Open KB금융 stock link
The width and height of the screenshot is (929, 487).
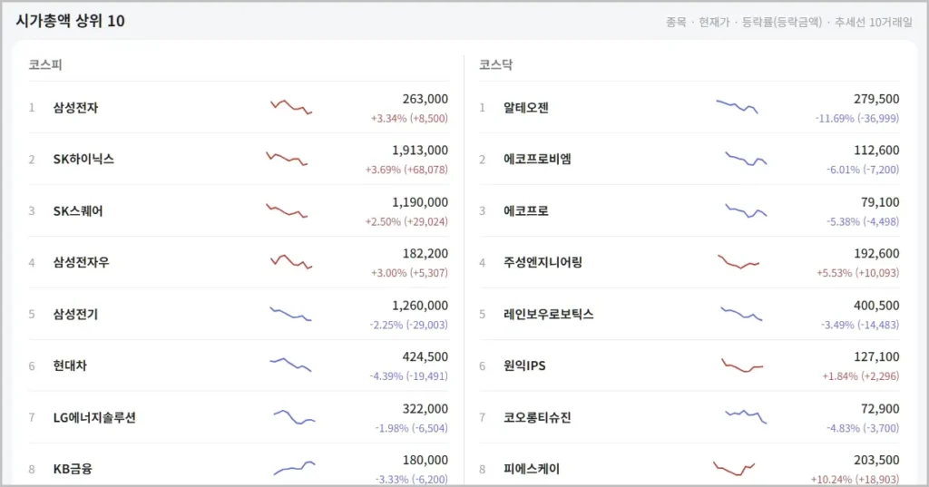[x=73, y=469]
